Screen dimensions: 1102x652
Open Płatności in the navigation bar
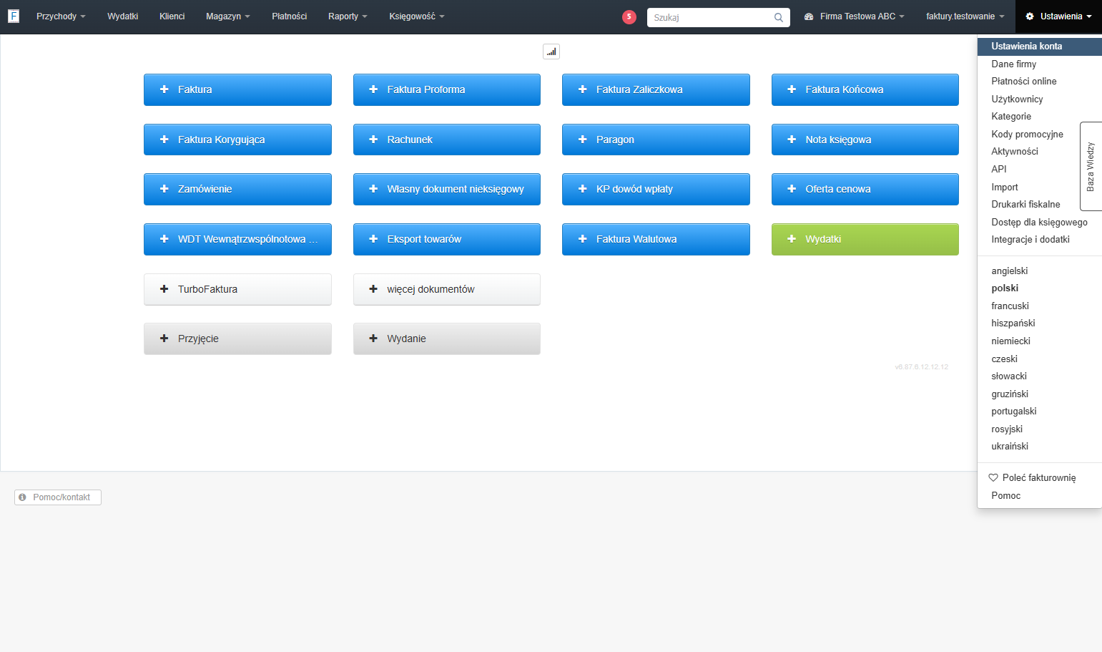[289, 16]
